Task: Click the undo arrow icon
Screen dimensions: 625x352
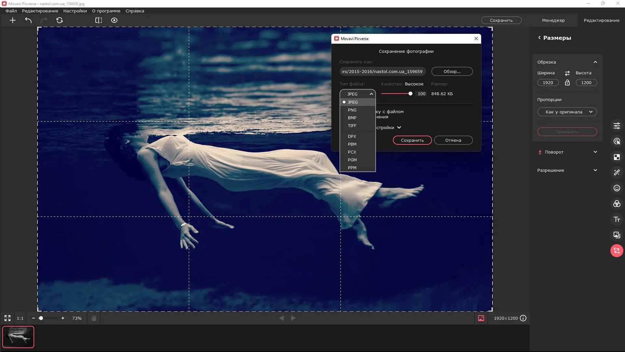Action: 28,20
